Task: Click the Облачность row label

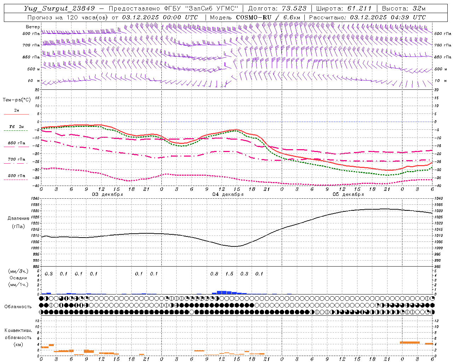Action: tap(18, 306)
